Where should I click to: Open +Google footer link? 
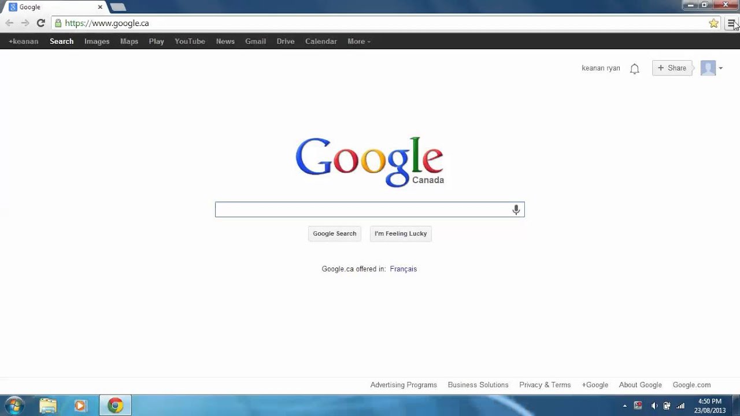[595, 385]
